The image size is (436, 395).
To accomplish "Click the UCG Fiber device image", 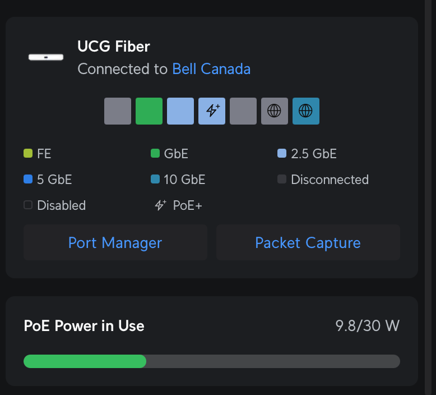I will pos(46,57).
